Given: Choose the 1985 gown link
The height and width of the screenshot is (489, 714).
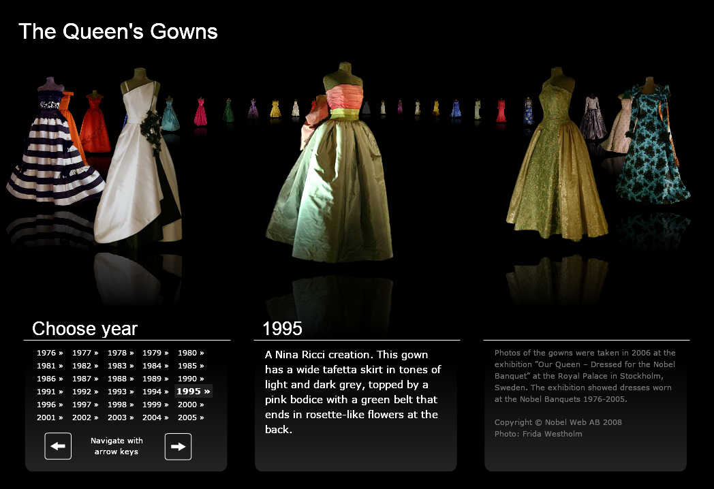Looking at the screenshot, I should (x=191, y=366).
